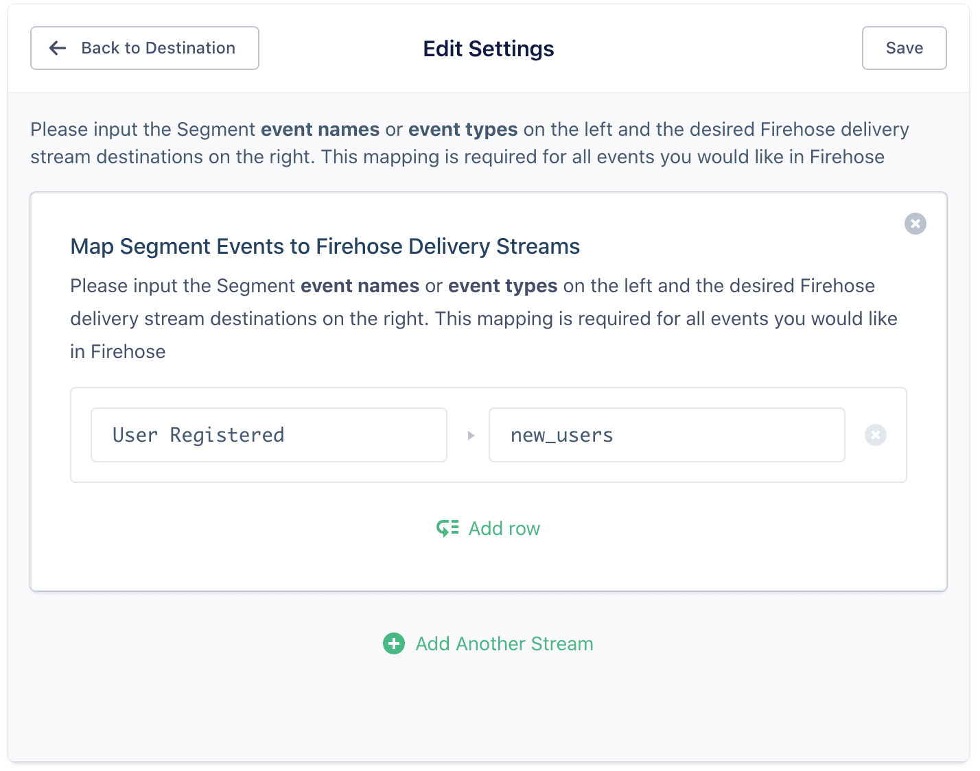Save the Firehose settings
The height and width of the screenshot is (771, 980).
click(904, 48)
